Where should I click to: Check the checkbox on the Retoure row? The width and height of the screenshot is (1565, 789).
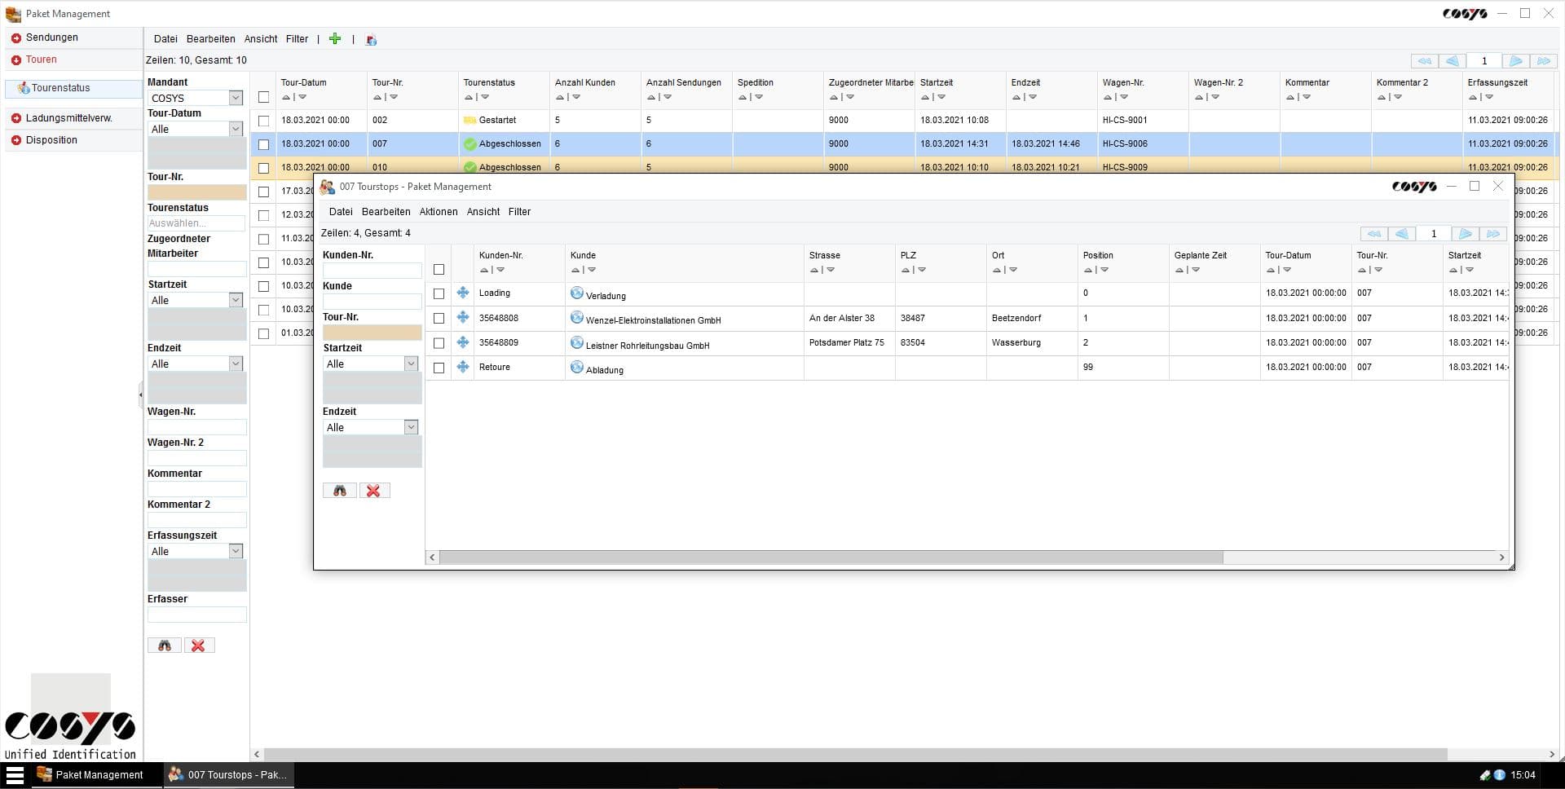439,368
